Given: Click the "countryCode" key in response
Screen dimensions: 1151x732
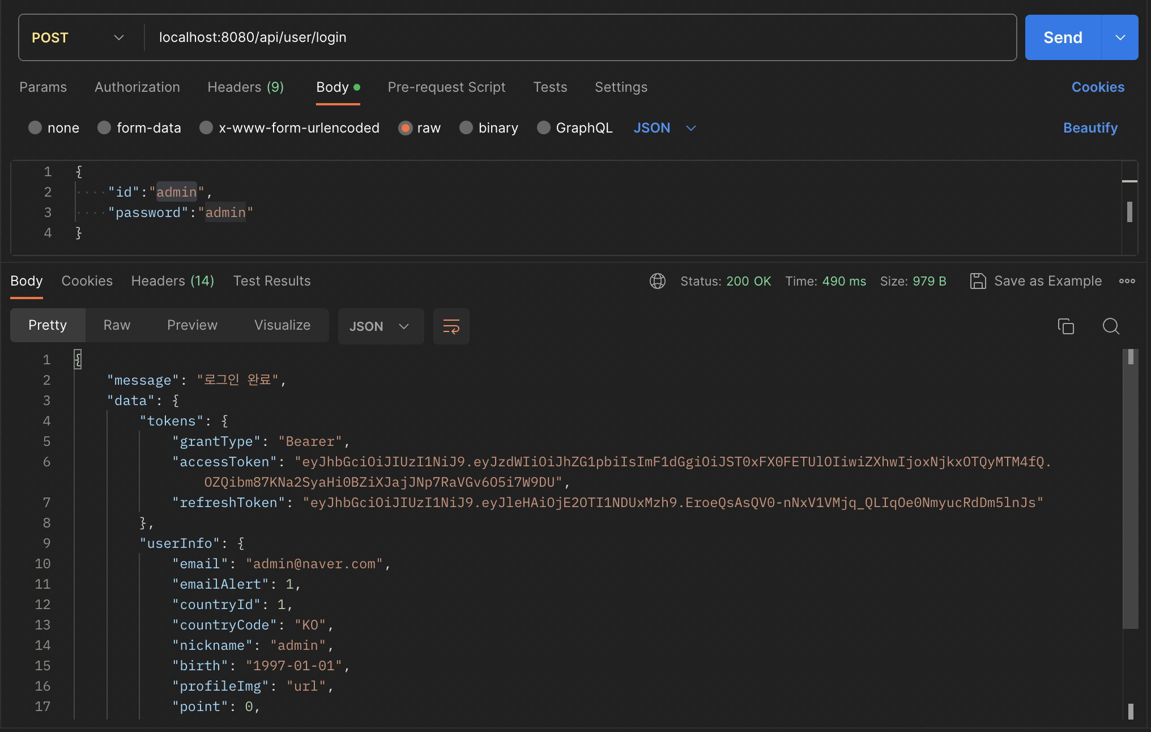Looking at the screenshot, I should [x=224, y=625].
